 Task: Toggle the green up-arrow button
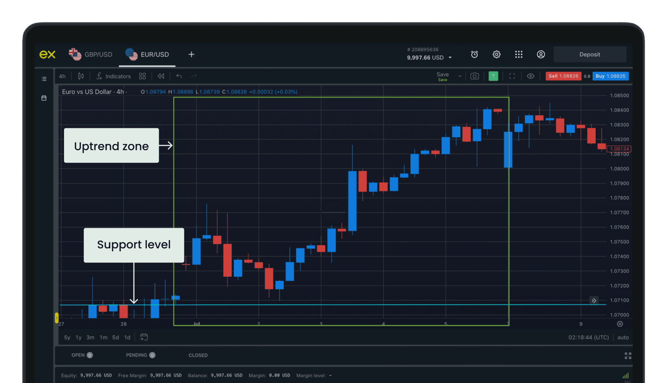(x=493, y=76)
